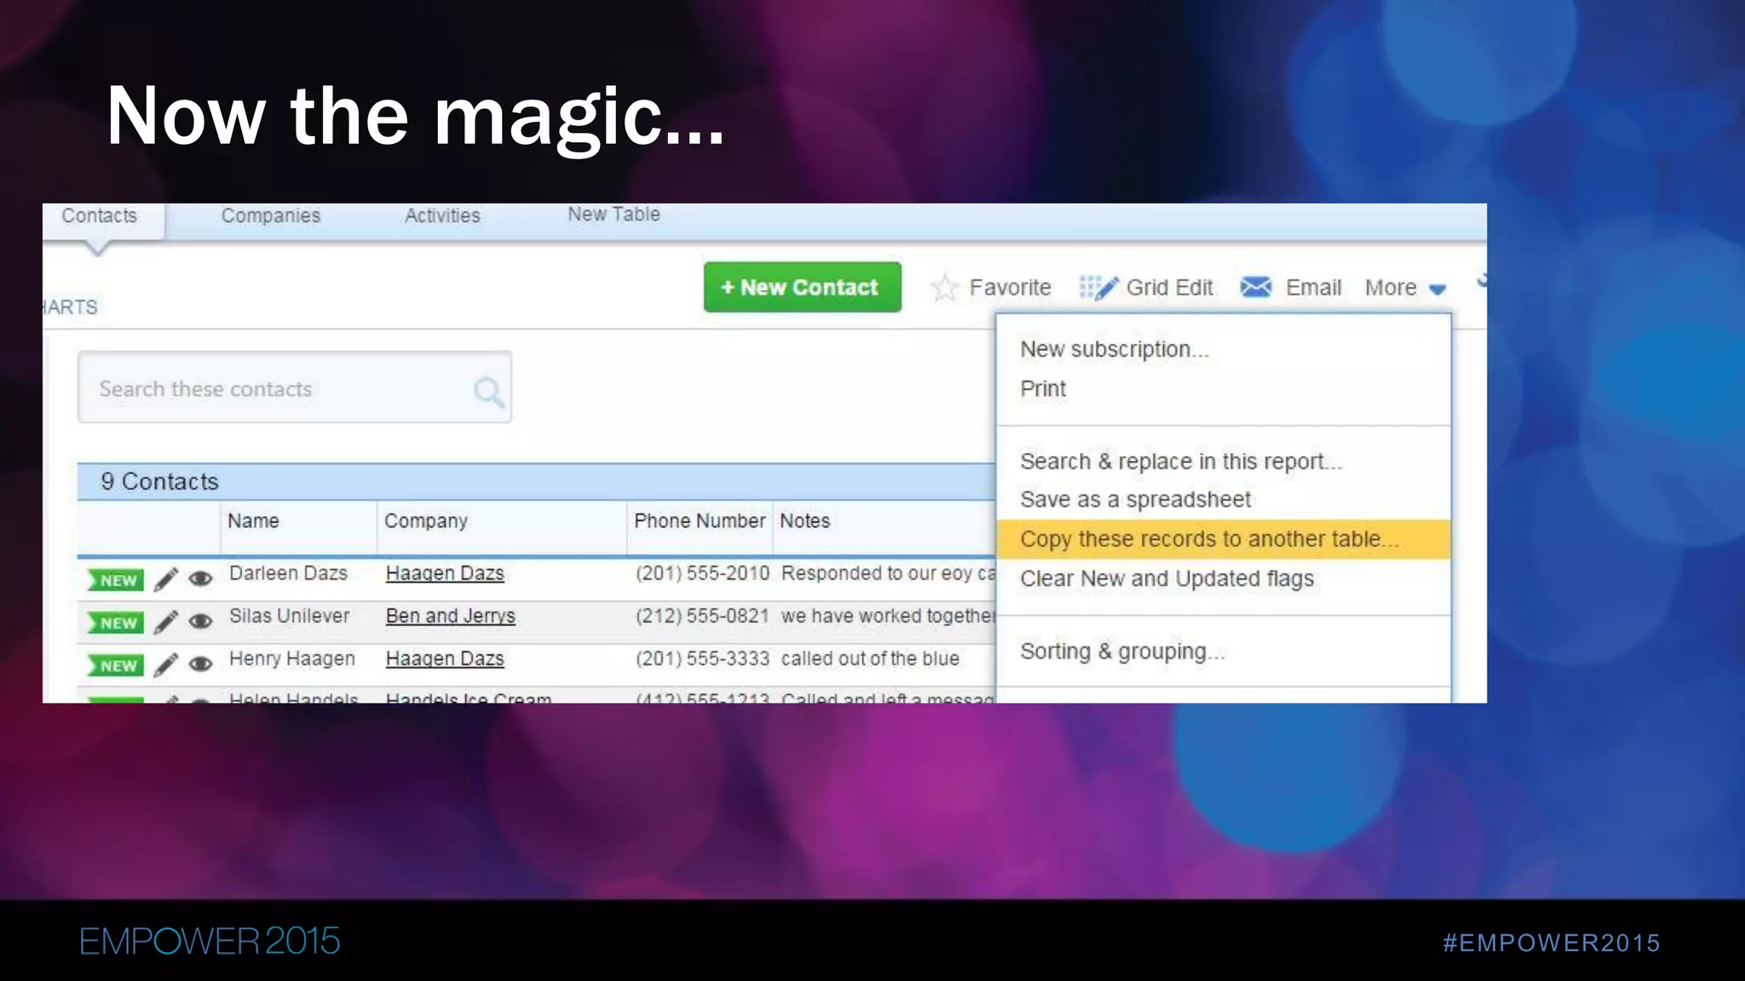Click the Name column header
1745x981 pixels.
click(x=253, y=521)
